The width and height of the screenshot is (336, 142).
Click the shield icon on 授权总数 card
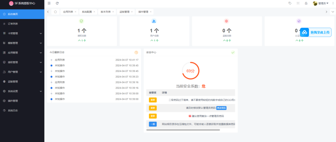pyautogui.click(x=81, y=21)
